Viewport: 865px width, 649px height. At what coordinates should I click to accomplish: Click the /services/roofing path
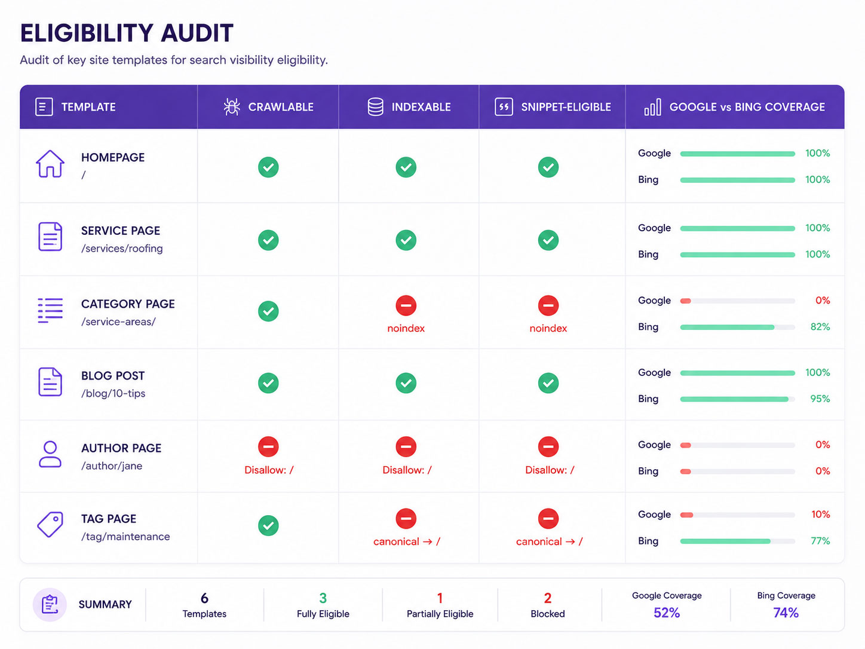pyautogui.click(x=122, y=249)
